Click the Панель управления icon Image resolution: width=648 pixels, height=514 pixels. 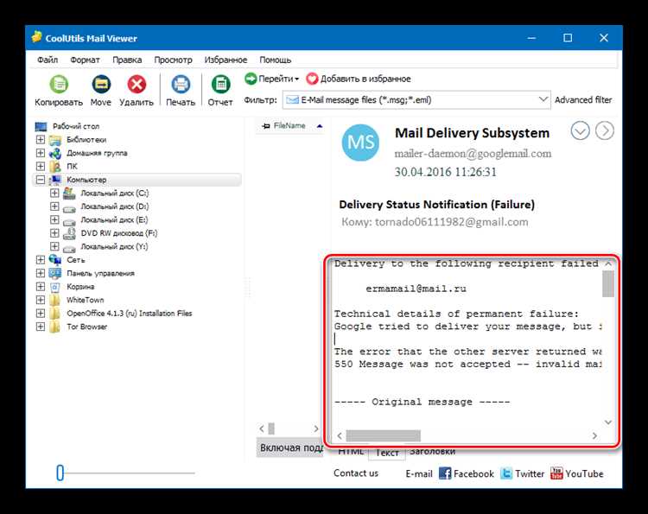[55, 273]
